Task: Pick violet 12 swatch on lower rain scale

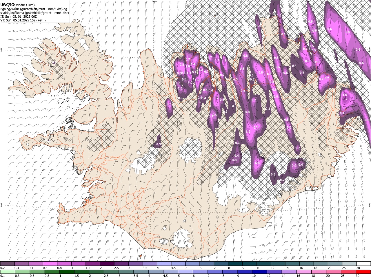Action: (x=274, y=272)
